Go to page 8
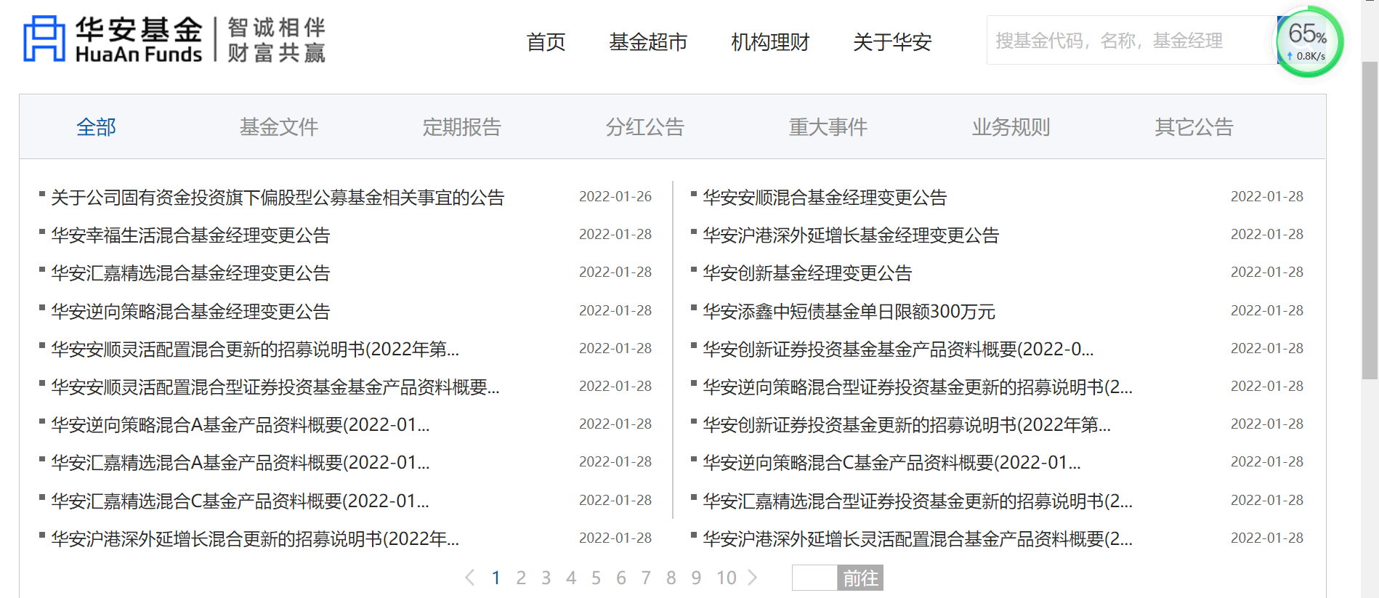This screenshot has height=598, width=1379. coord(671,578)
